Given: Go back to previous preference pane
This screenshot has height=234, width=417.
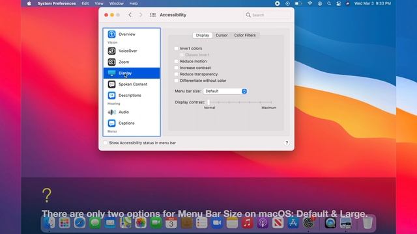Looking at the screenshot, I should click(130, 15).
